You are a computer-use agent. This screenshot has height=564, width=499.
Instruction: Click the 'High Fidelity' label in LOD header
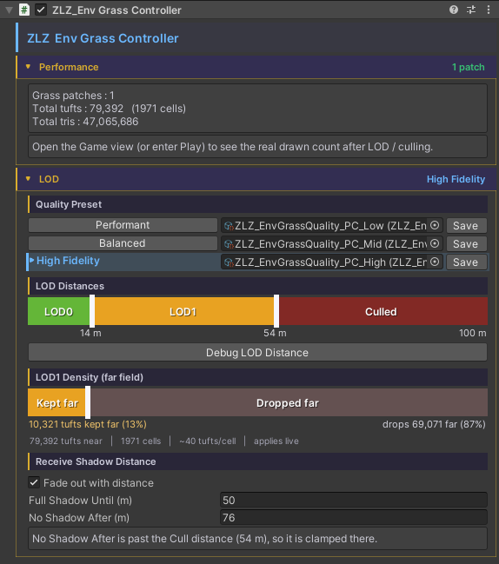pyautogui.click(x=456, y=179)
